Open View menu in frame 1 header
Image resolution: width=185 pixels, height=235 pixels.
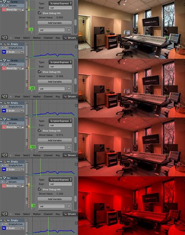click(17, 38)
